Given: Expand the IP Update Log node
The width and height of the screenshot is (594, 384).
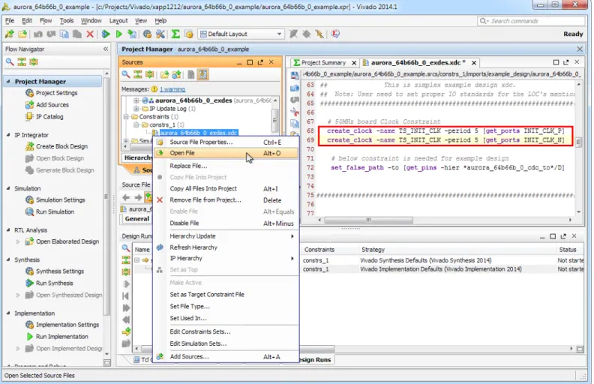Looking at the screenshot, I should tap(136, 109).
